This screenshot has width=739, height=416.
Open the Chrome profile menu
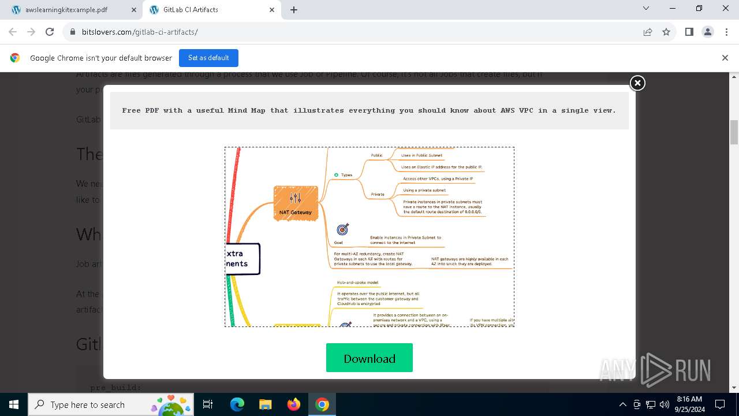click(x=708, y=32)
